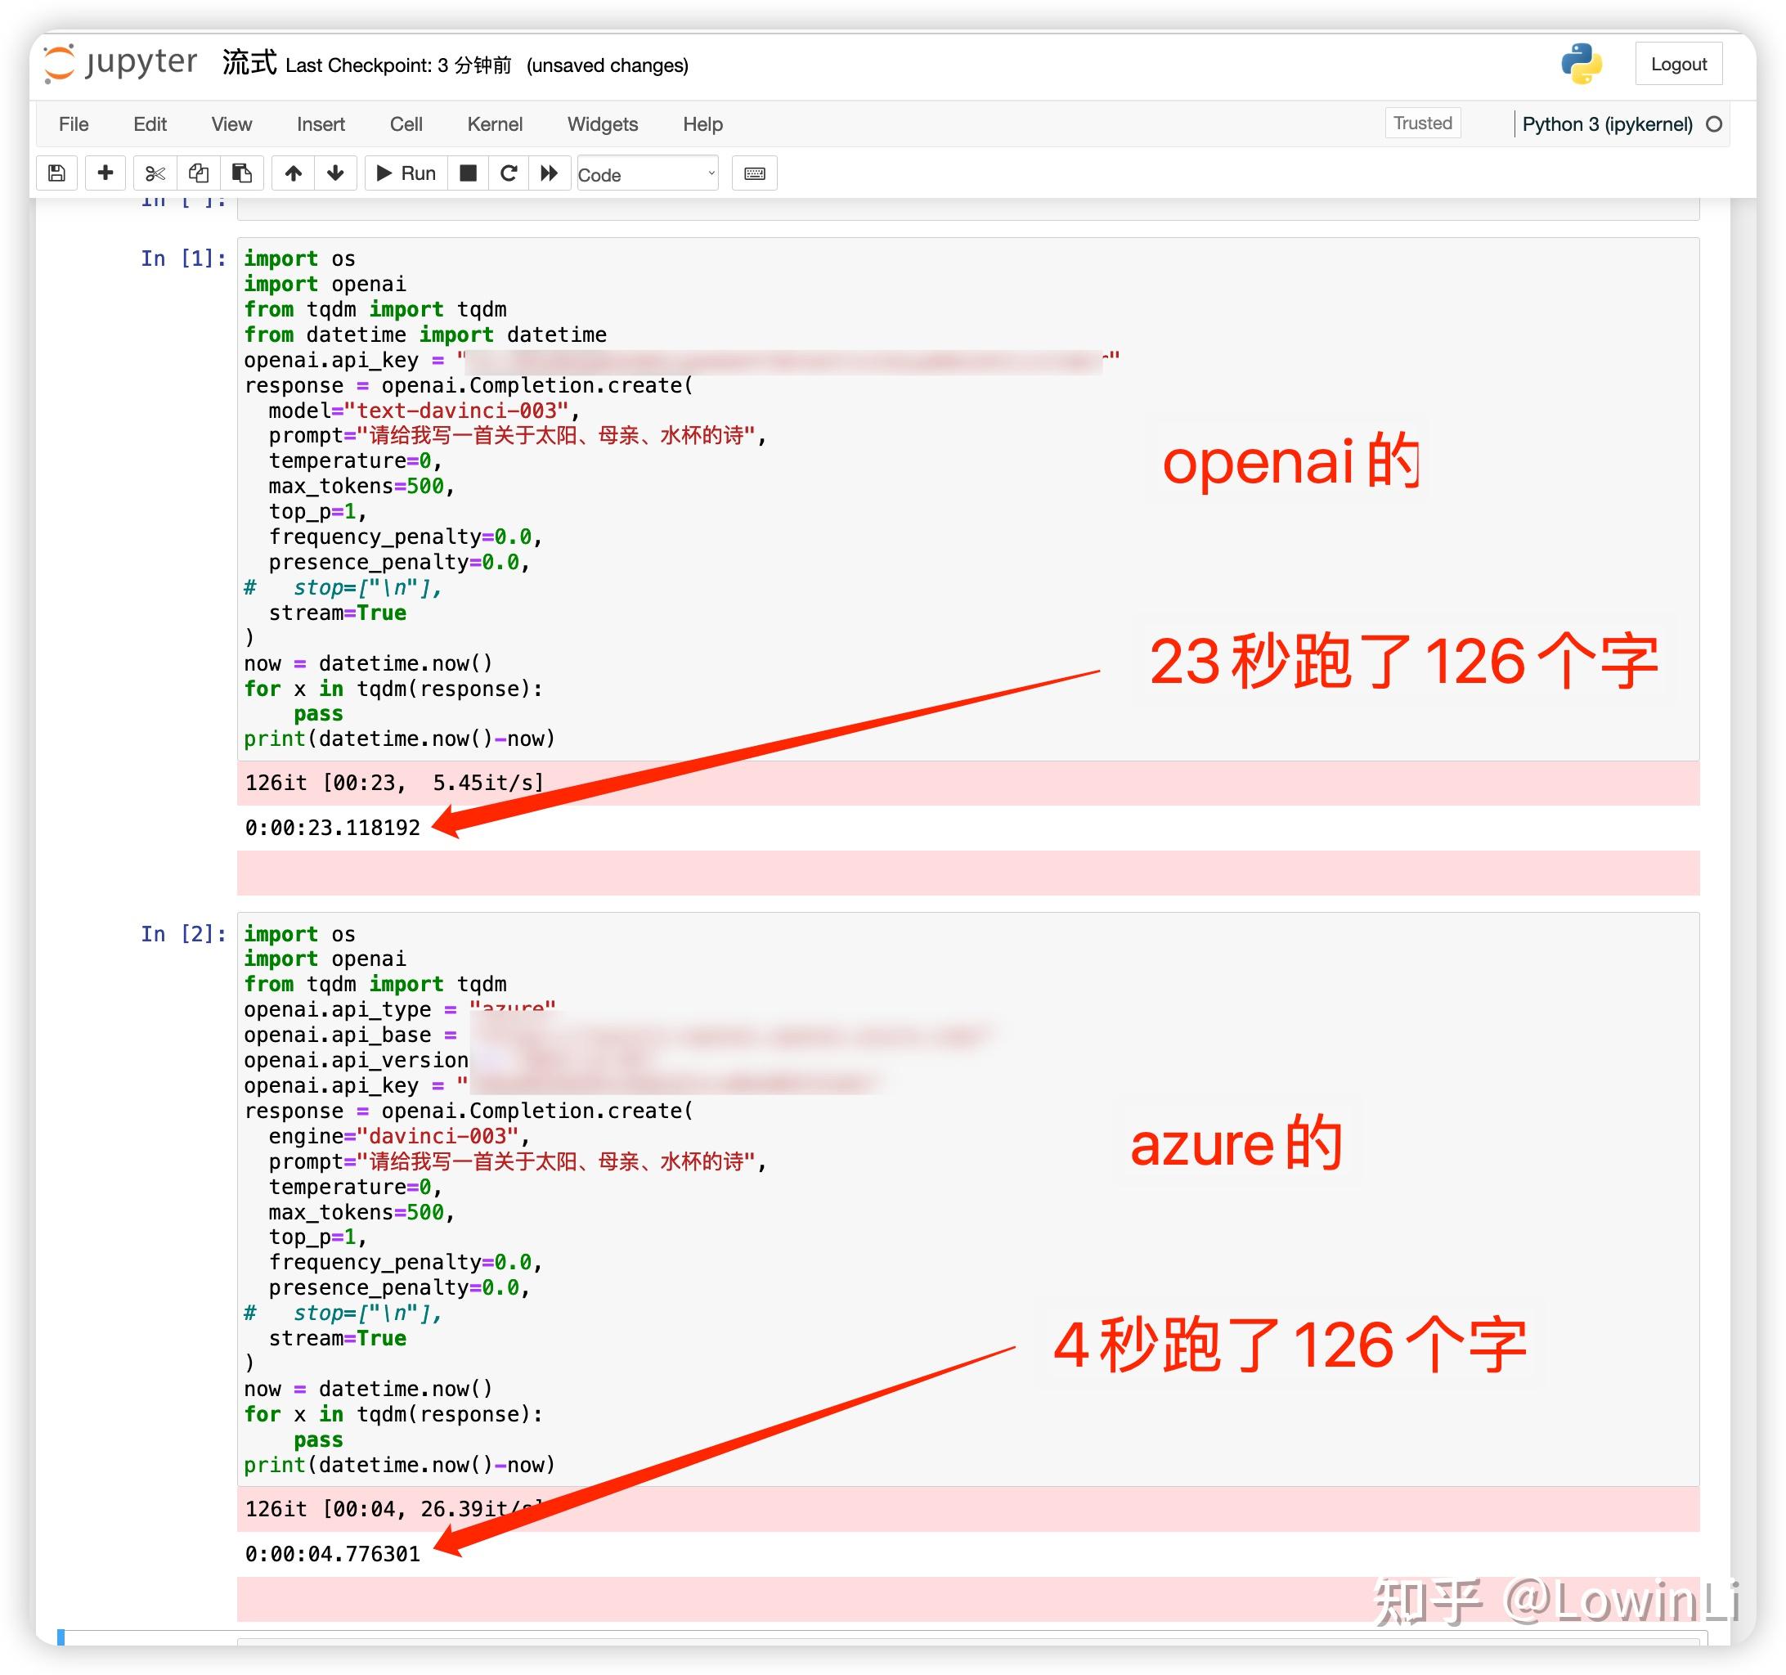Click the Python logo in the header
1786x1675 pixels.
click(1579, 63)
